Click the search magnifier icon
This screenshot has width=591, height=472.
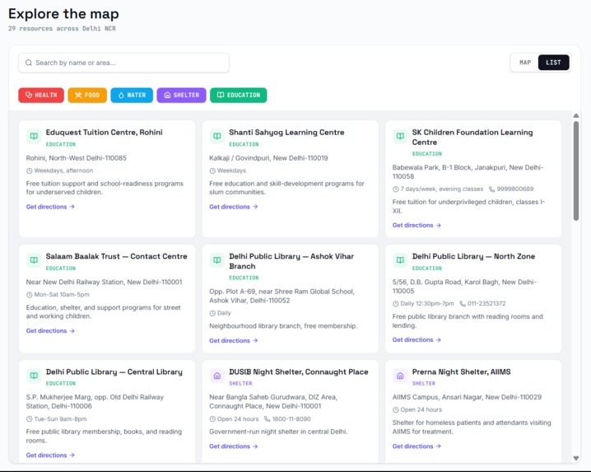coord(29,63)
